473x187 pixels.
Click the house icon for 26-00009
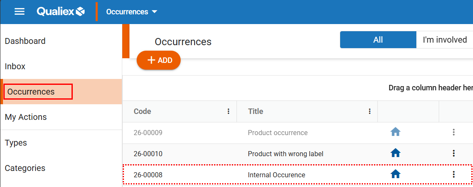coord(395,132)
